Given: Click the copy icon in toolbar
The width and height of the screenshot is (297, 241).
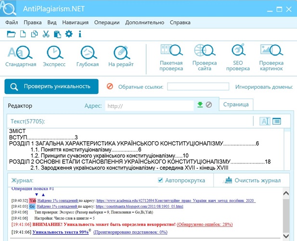Looking at the screenshot, I should point(35,34).
